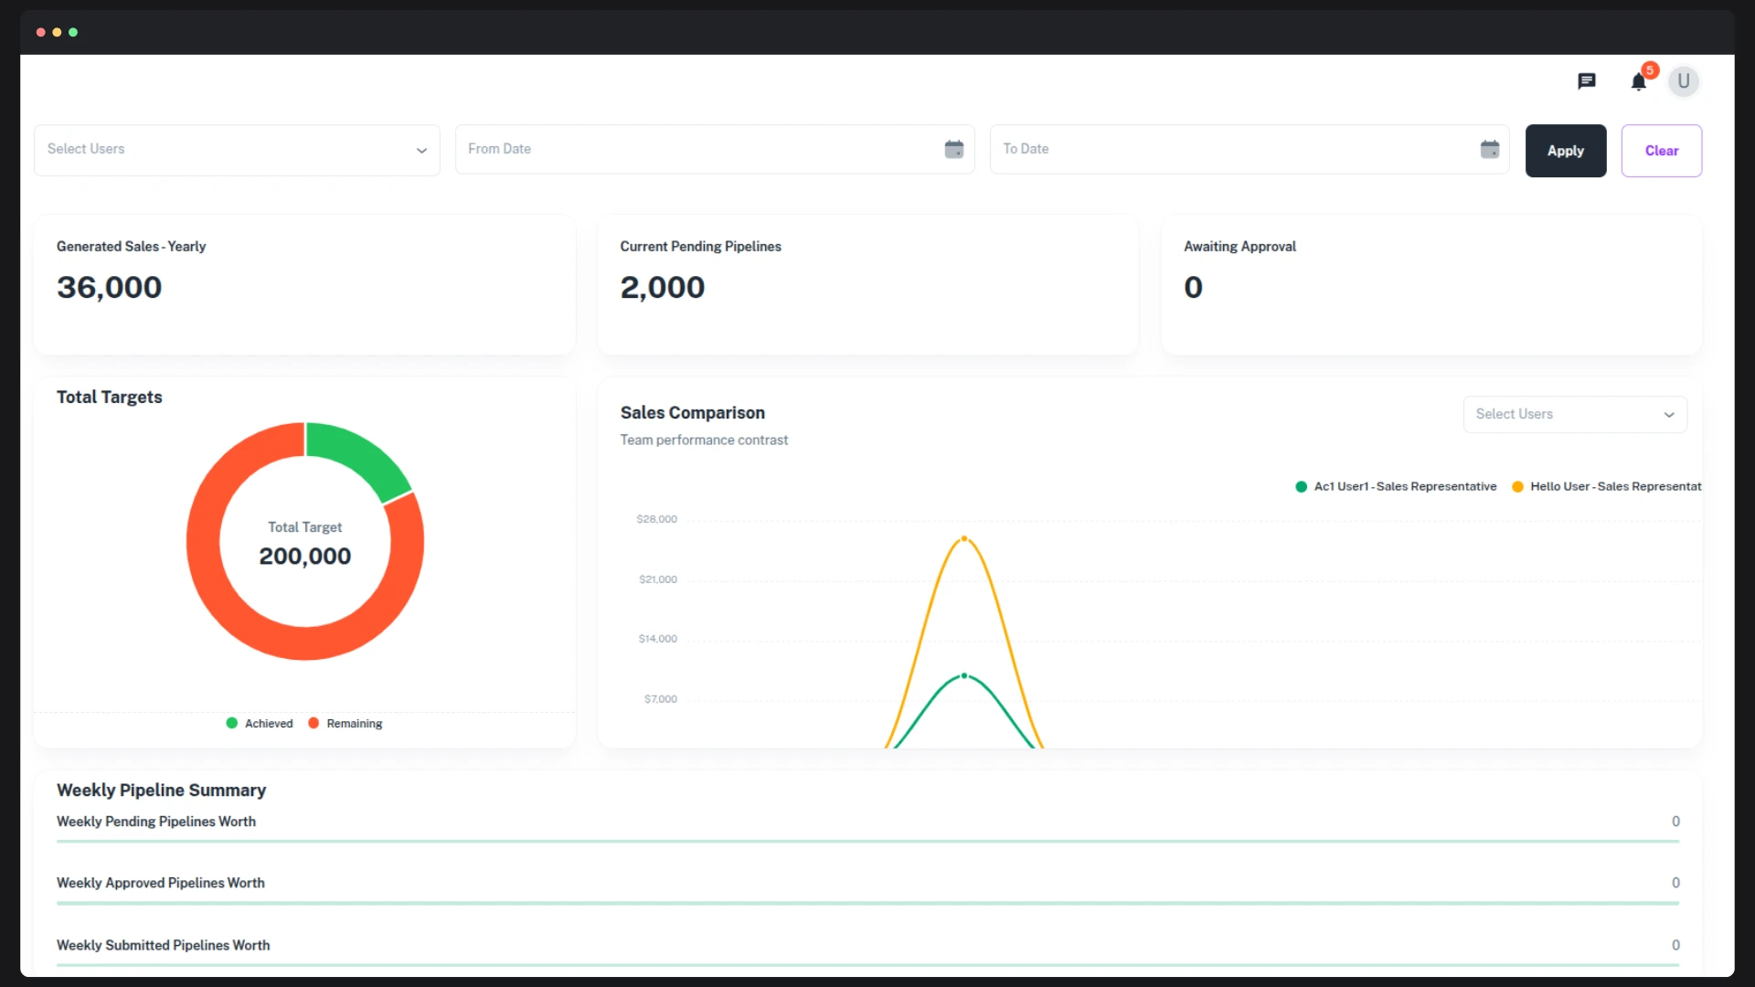Image resolution: width=1755 pixels, height=987 pixels.
Task: Expand the top Select Users dropdown
Action: [237, 150]
